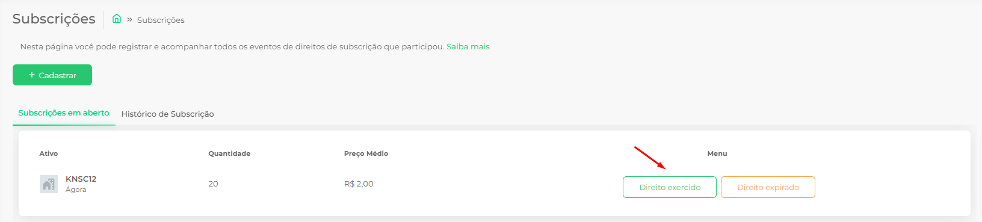Click the quantity value 20

213,183
